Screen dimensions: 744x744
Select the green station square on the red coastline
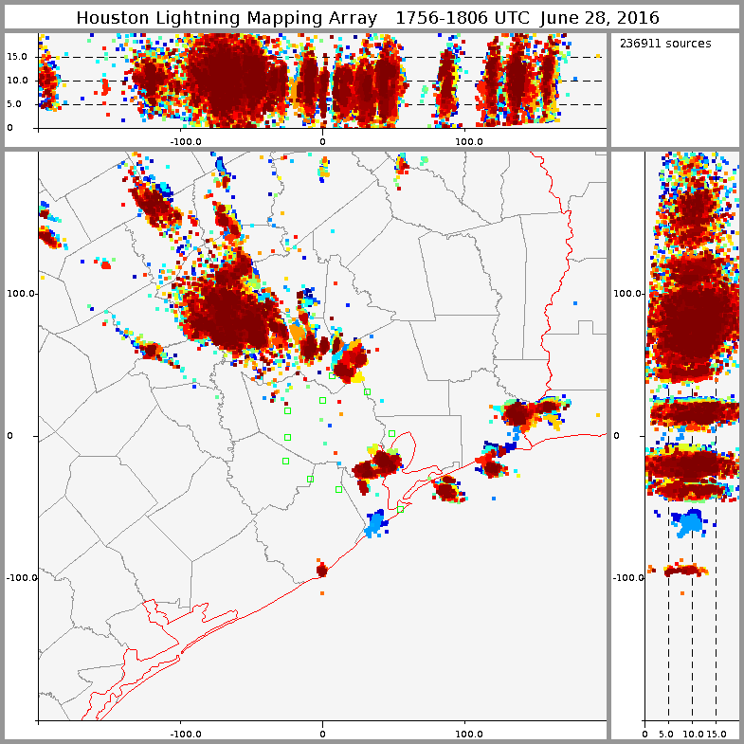(x=400, y=509)
